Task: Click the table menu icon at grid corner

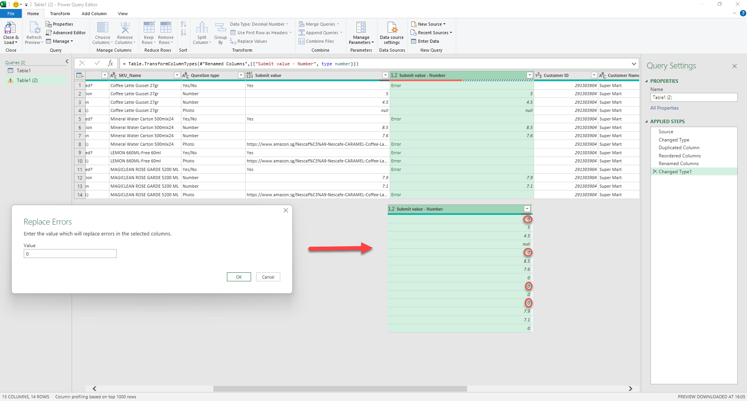Action: click(x=79, y=75)
